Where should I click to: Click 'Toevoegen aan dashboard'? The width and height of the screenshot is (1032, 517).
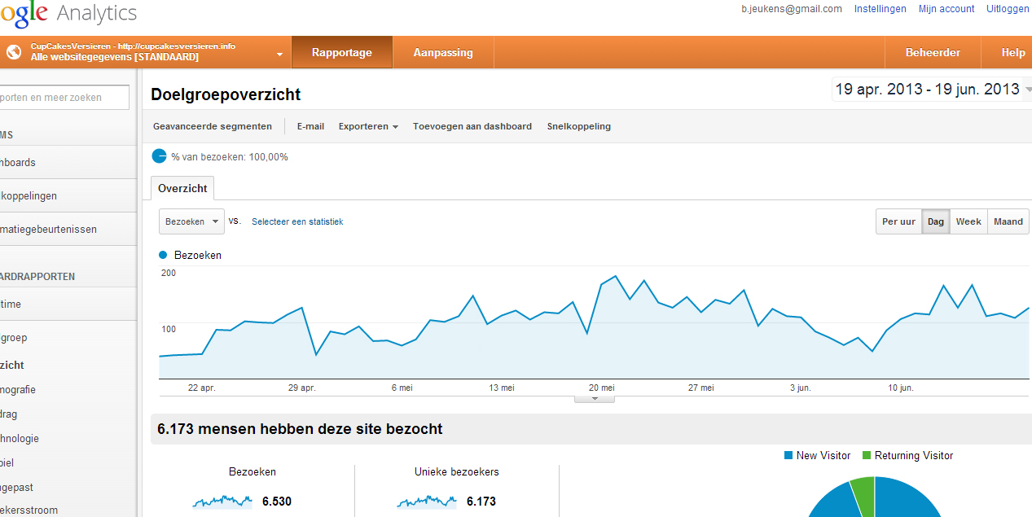472,126
